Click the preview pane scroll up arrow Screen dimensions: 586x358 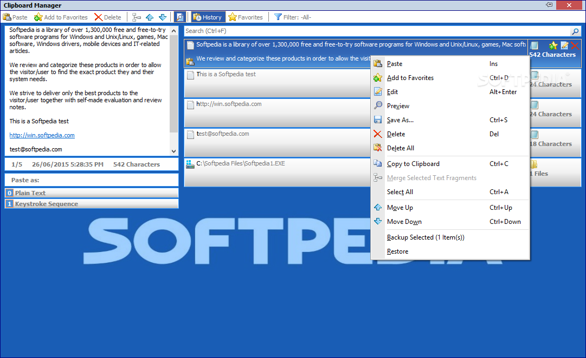pos(174,31)
